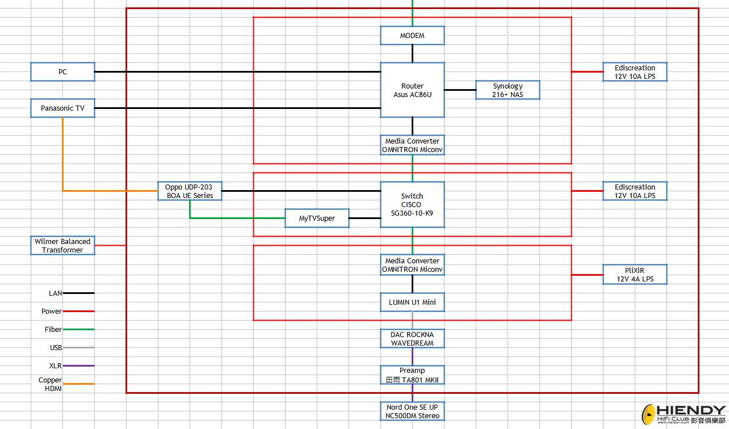Viewport: 729px width, 429px height.
Task: Select the black LAN legend line
Action: pos(78,293)
